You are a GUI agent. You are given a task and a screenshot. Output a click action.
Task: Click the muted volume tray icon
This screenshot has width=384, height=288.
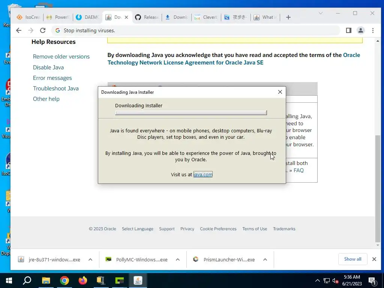pyautogui.click(x=335, y=280)
